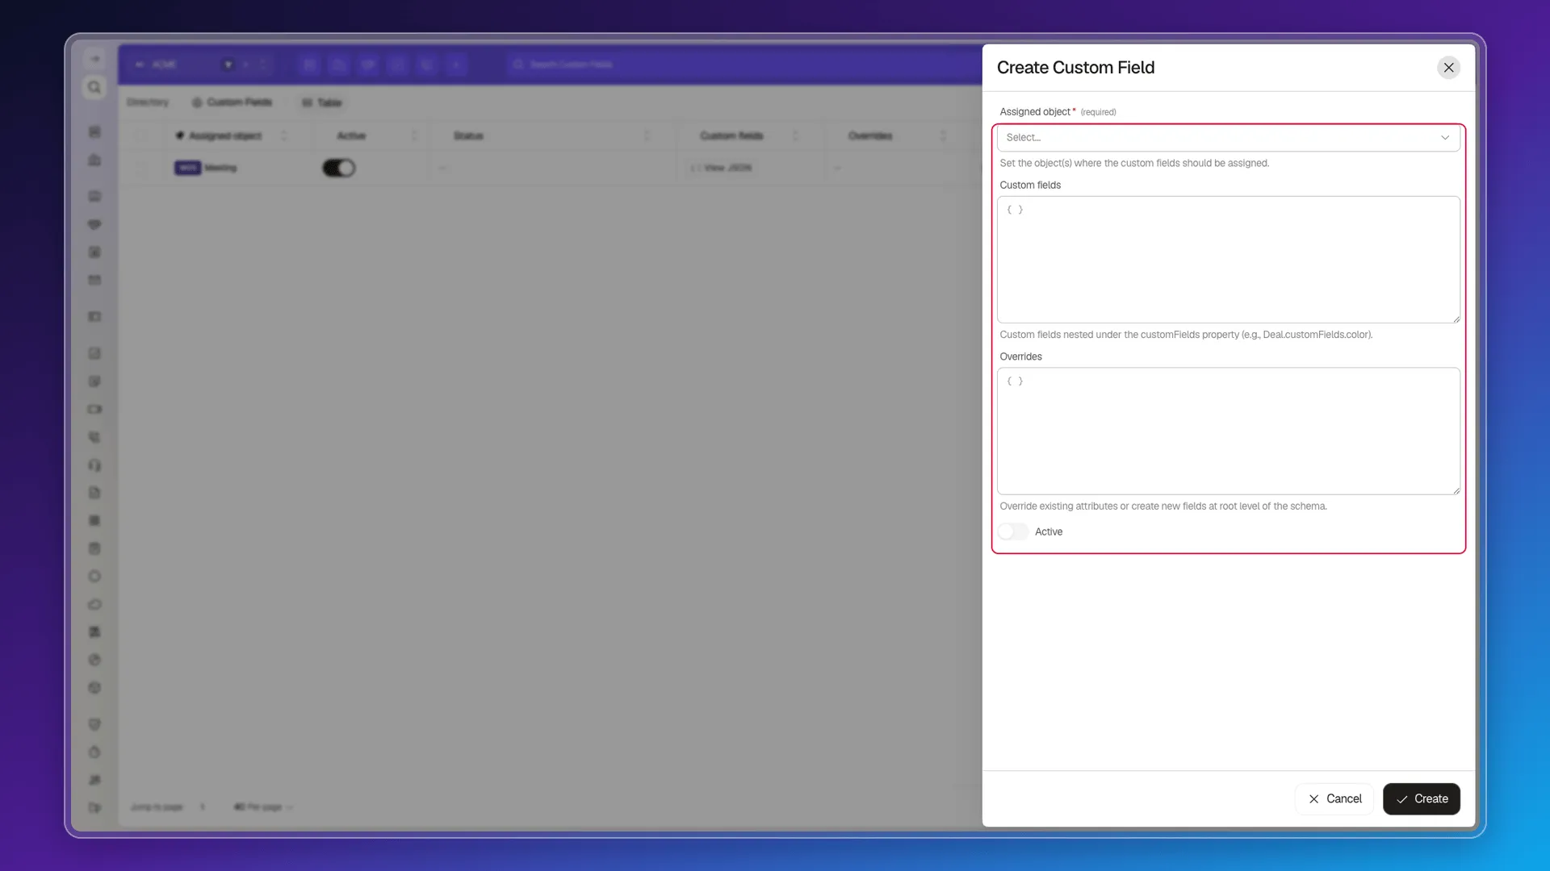The width and height of the screenshot is (1550, 871).
Task: Click 'Set the object(s) where the custom fields' helper text
Action: point(1134,164)
